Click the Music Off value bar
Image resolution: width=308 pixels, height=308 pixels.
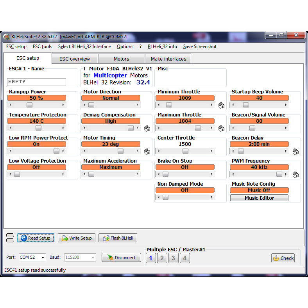259,190
